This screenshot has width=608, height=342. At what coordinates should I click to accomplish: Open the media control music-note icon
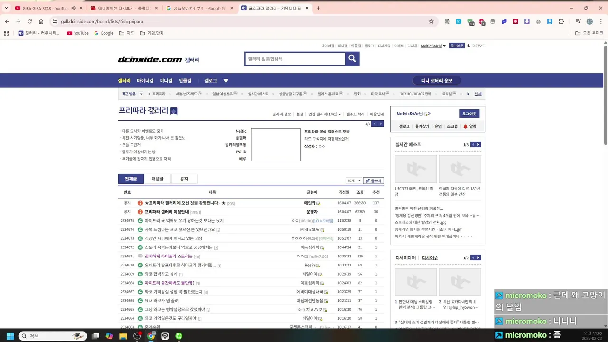tap(578, 21)
